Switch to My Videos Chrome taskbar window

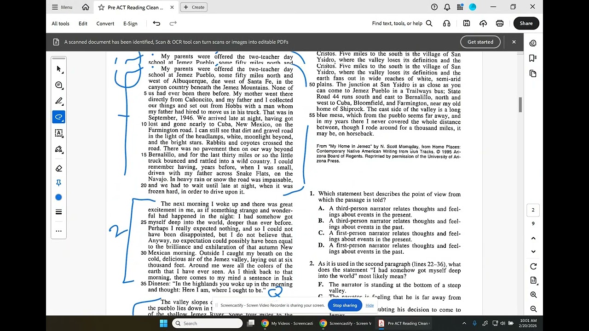(288, 323)
